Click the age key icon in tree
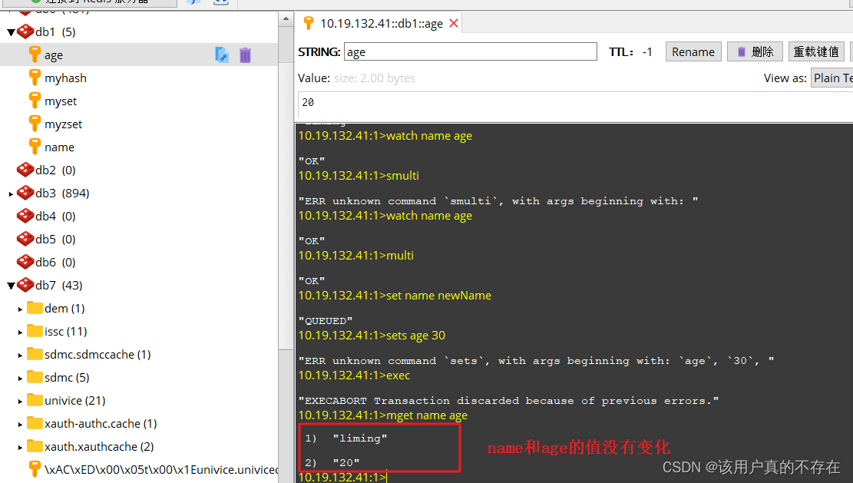Image resolution: width=853 pixels, height=483 pixels. coord(35,55)
